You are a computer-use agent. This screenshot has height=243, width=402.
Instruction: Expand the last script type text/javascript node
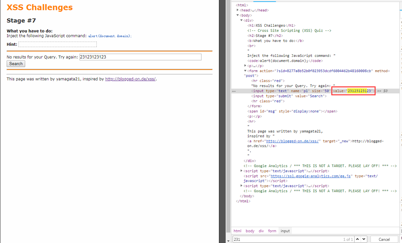(241, 186)
